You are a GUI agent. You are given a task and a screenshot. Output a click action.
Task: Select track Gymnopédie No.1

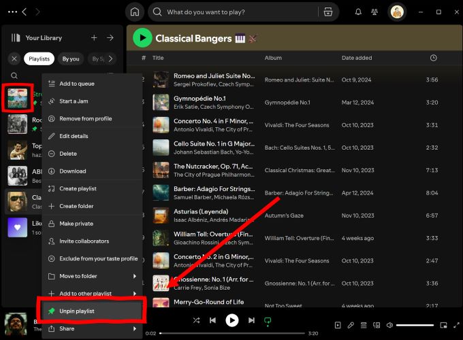click(x=199, y=98)
